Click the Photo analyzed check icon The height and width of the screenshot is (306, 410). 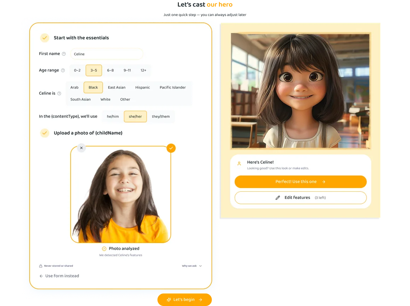[104, 249]
